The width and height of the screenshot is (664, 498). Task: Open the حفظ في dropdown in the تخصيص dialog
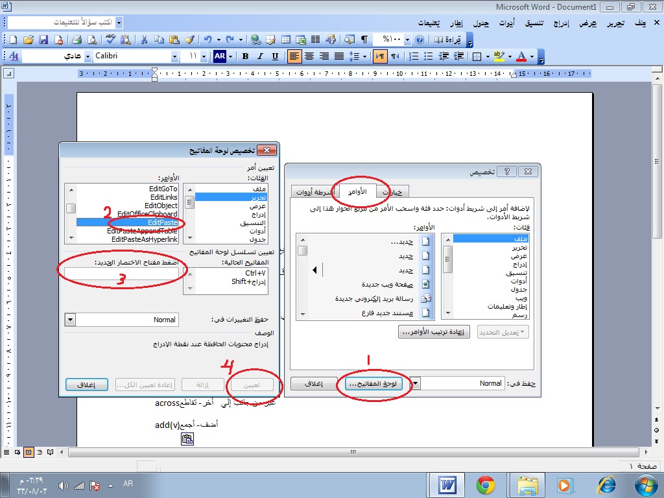point(416,383)
